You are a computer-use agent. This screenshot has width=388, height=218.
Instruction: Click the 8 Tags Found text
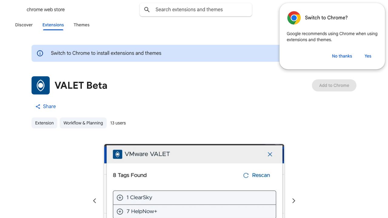130,175
